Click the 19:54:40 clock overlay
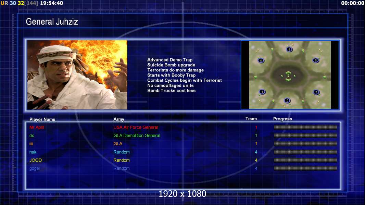 51,3
